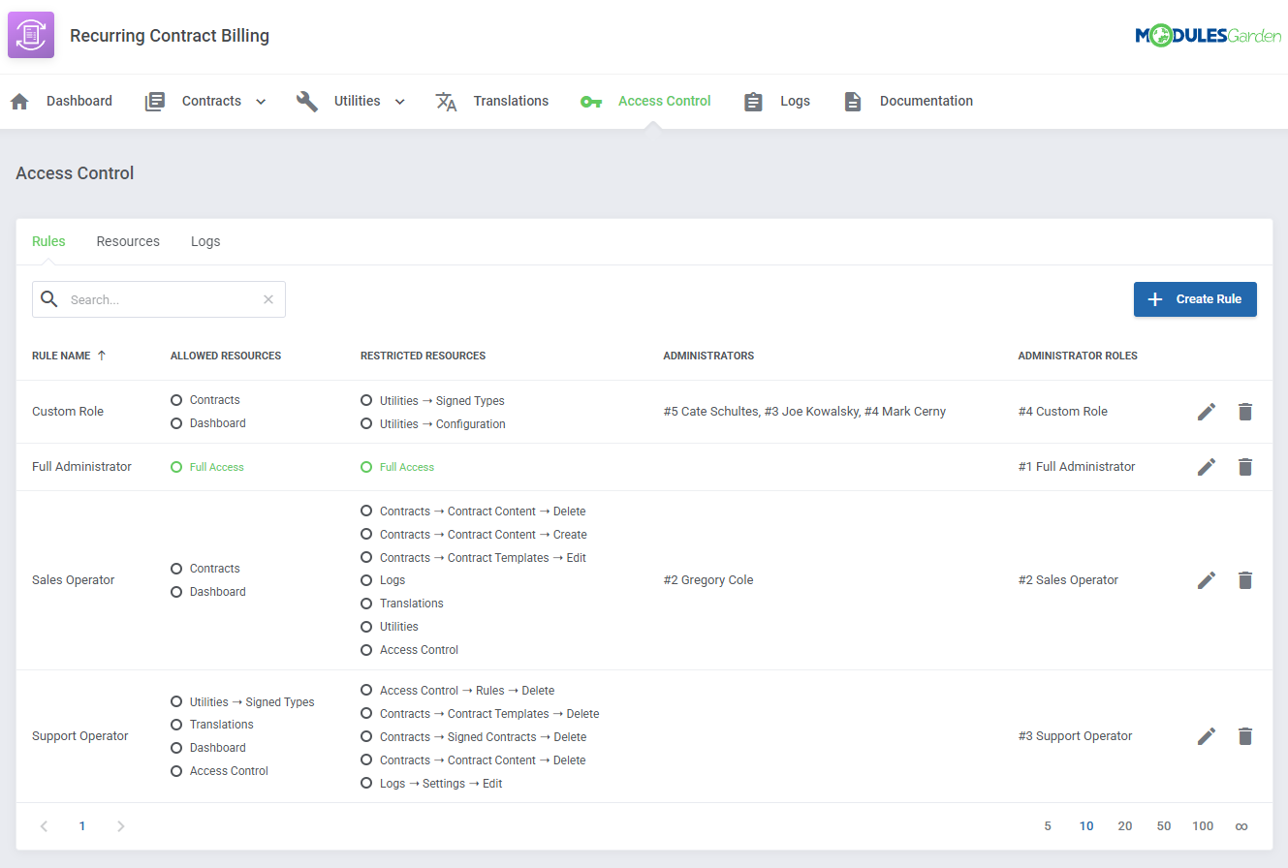Select the Contracts radio in Custom Role allowed resources
1288x868 pixels.
point(175,399)
